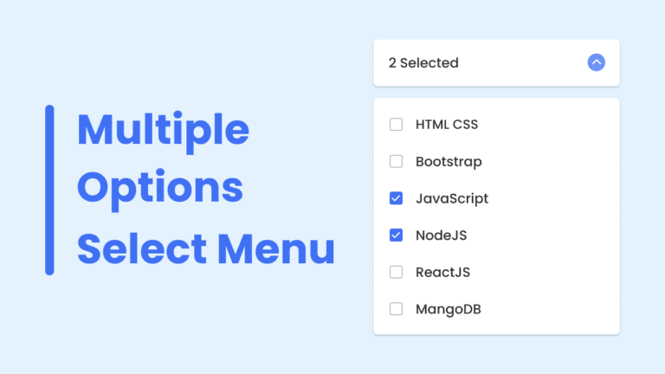
Task: Check the HTML CSS checkbox
Action: coord(397,125)
